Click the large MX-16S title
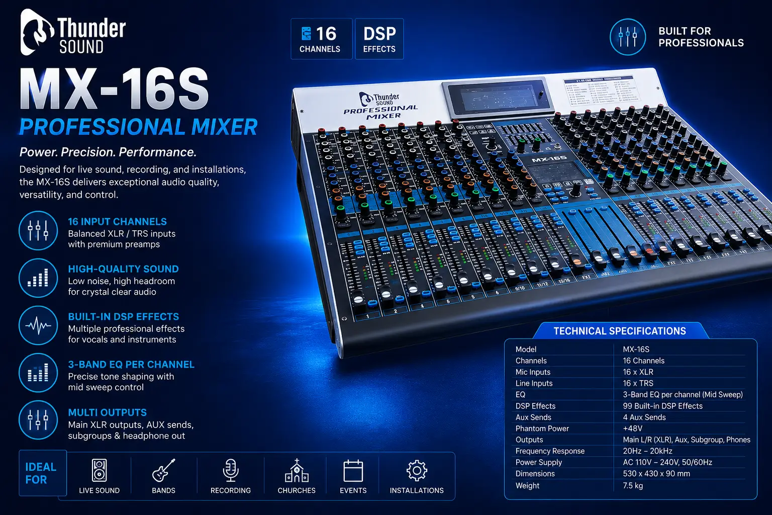The height and width of the screenshot is (515, 772). point(115,89)
